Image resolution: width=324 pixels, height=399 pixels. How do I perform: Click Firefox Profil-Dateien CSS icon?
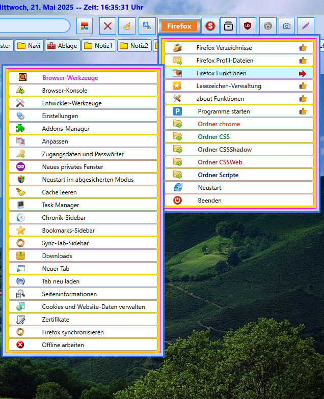[177, 61]
